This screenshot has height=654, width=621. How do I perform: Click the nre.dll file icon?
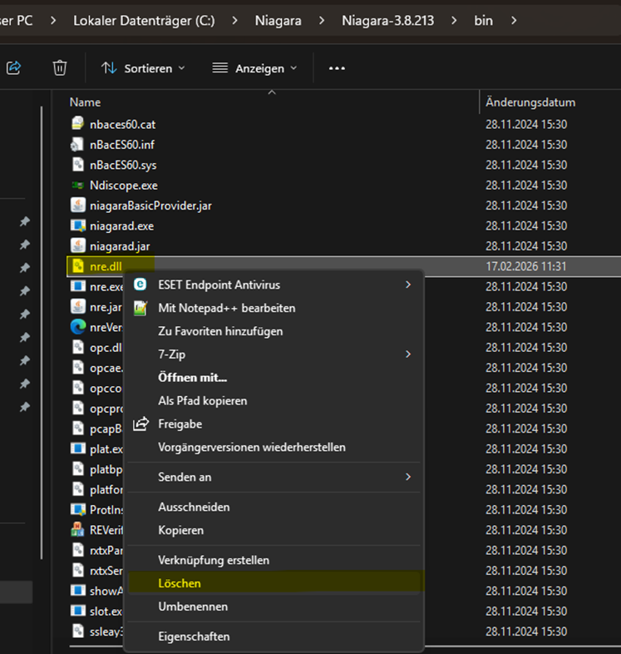[77, 266]
